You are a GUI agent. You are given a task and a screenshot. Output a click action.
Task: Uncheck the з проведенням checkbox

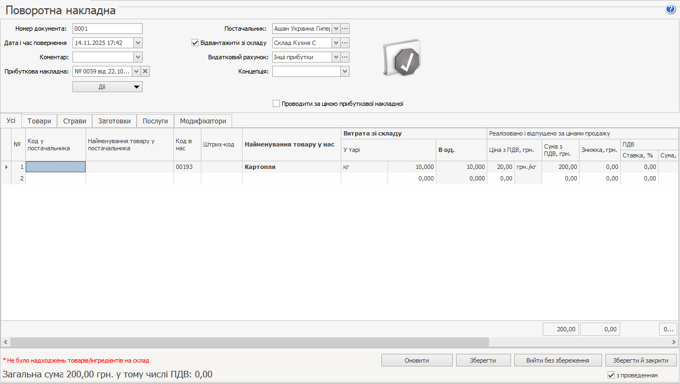click(611, 375)
